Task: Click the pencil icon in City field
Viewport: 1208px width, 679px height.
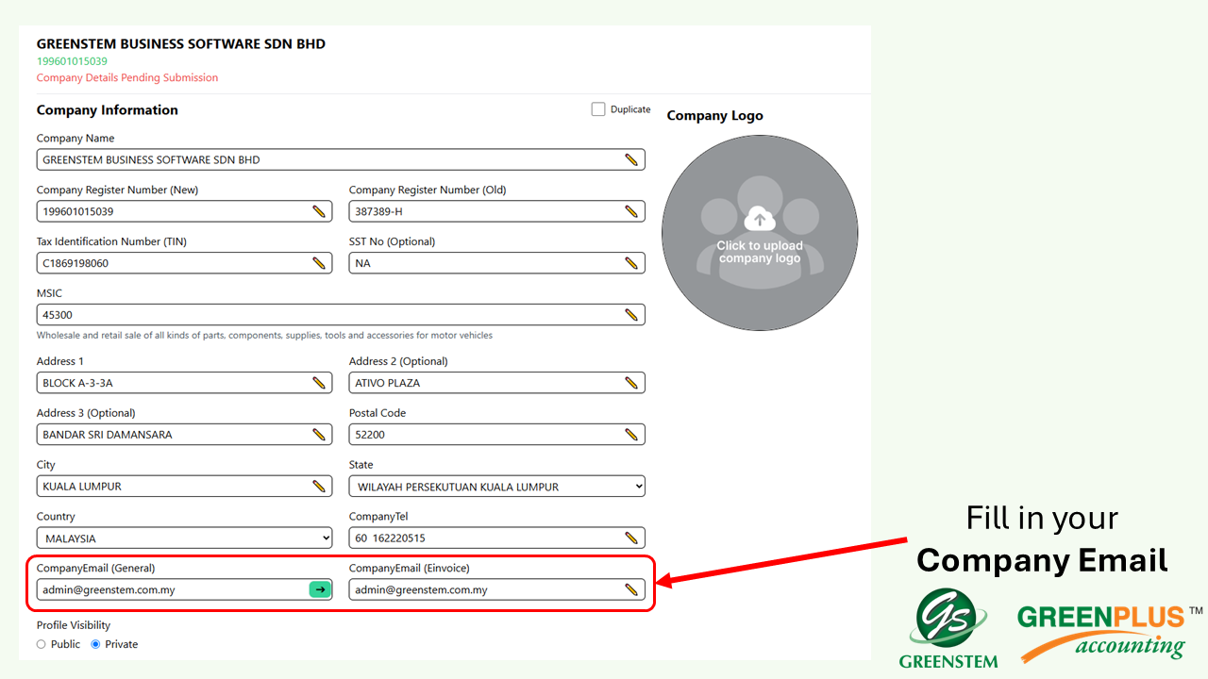Action: click(x=319, y=487)
